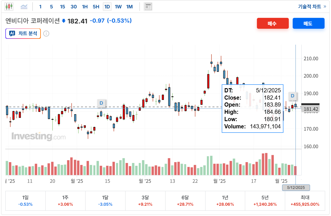The image size is (331, 216).
Task: Choose the 3달 period tab
Action: click(145, 201)
